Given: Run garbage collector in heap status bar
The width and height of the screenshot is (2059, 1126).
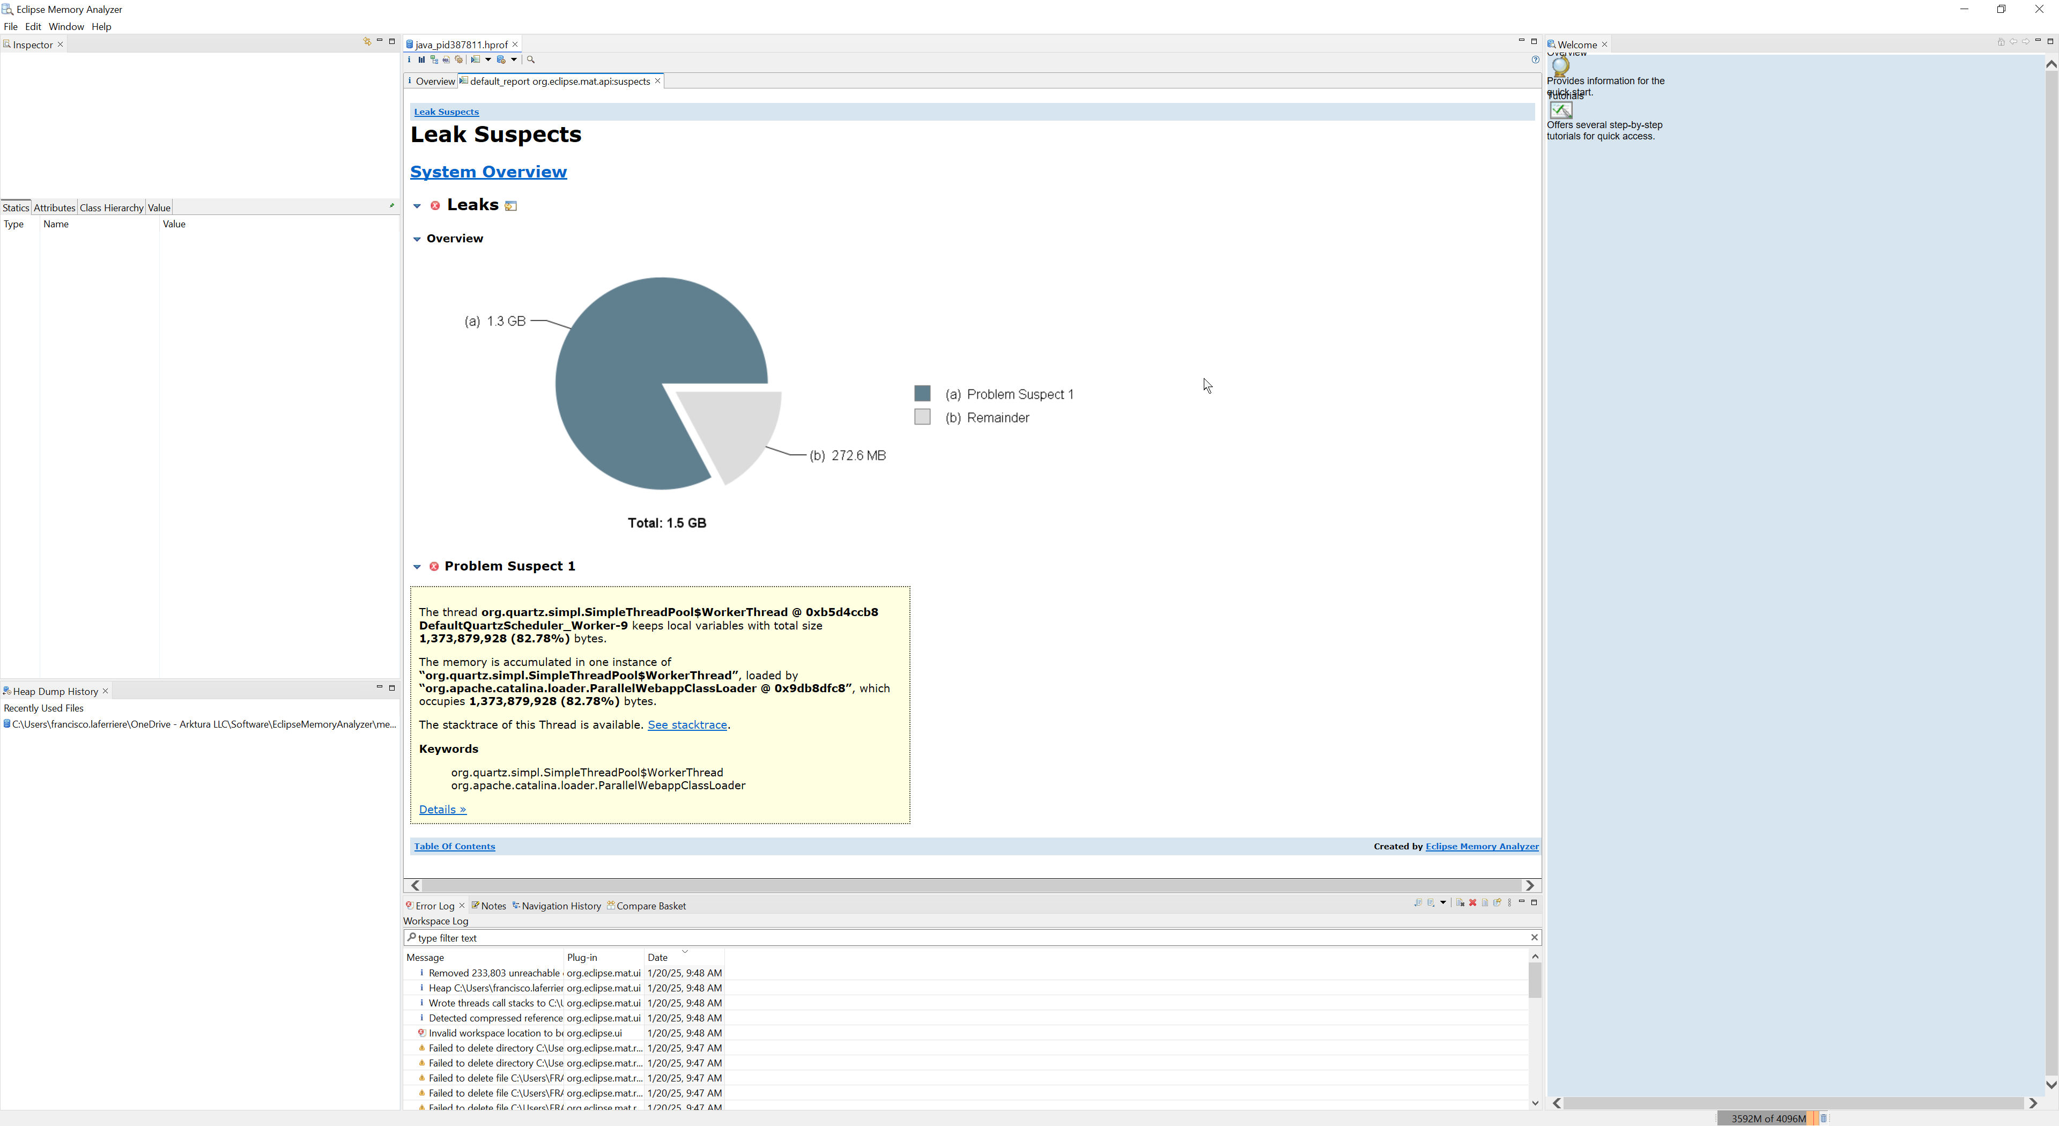Looking at the screenshot, I should coord(1823,1118).
